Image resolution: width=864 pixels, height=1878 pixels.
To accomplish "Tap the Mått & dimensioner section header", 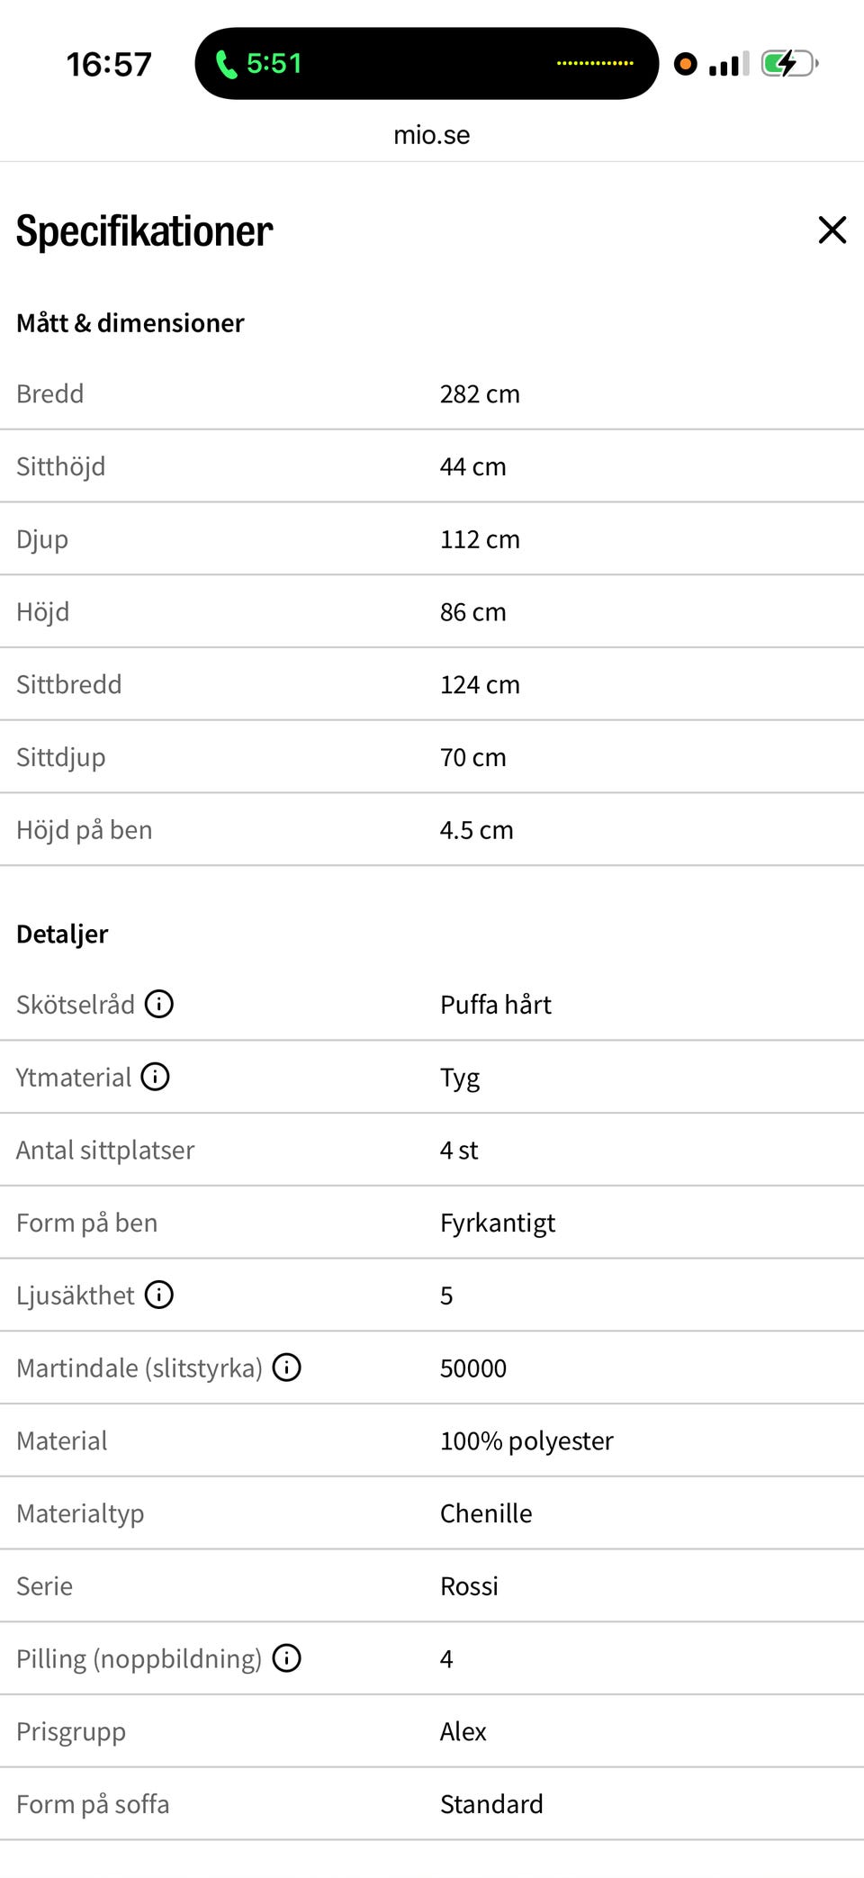I will (130, 322).
